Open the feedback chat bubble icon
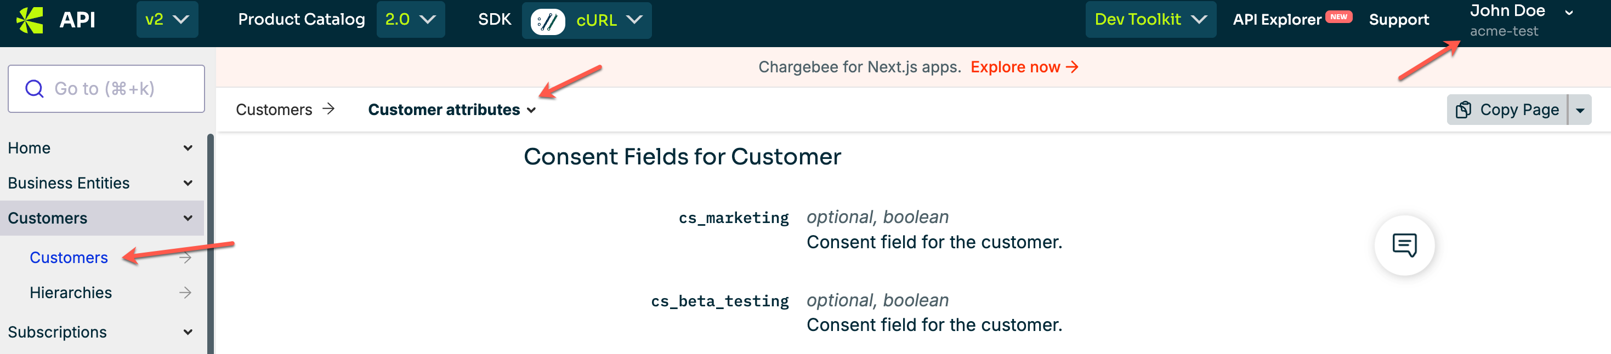 coord(1403,245)
